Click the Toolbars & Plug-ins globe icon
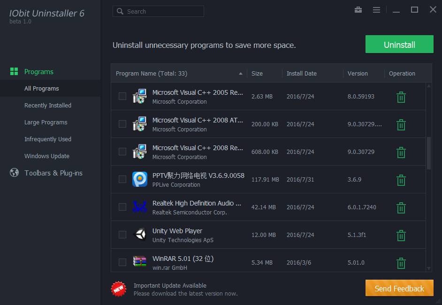Screen dimensions: 442x305 pos(14,173)
